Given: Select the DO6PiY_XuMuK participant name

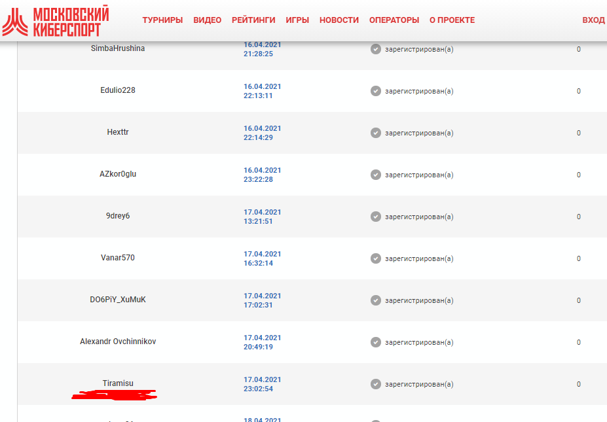Looking at the screenshot, I should tap(118, 300).
